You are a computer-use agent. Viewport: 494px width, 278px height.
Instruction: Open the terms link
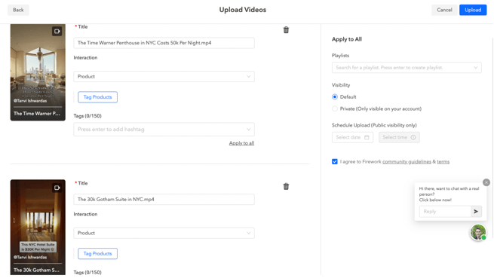tap(443, 161)
